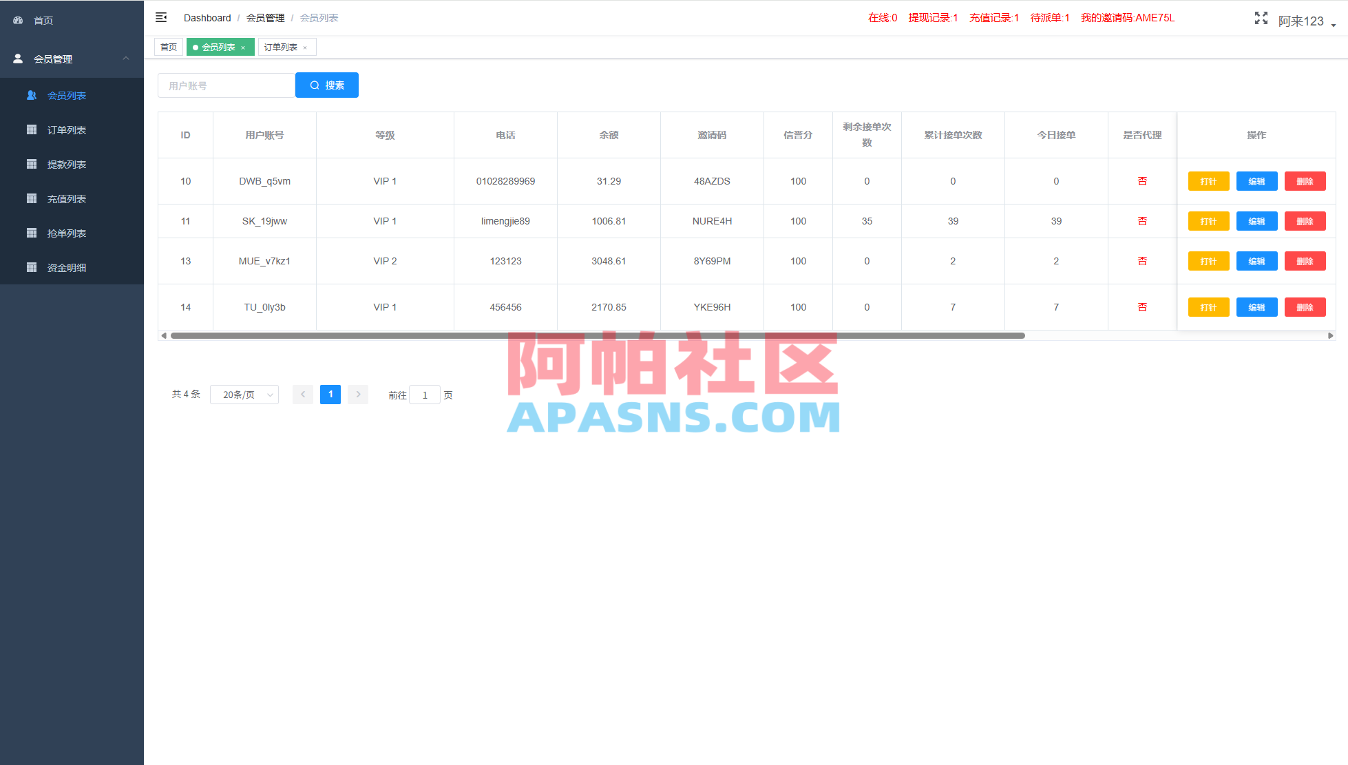Open 订单列表 in the sidebar menu
The height and width of the screenshot is (765, 1348).
66,129
